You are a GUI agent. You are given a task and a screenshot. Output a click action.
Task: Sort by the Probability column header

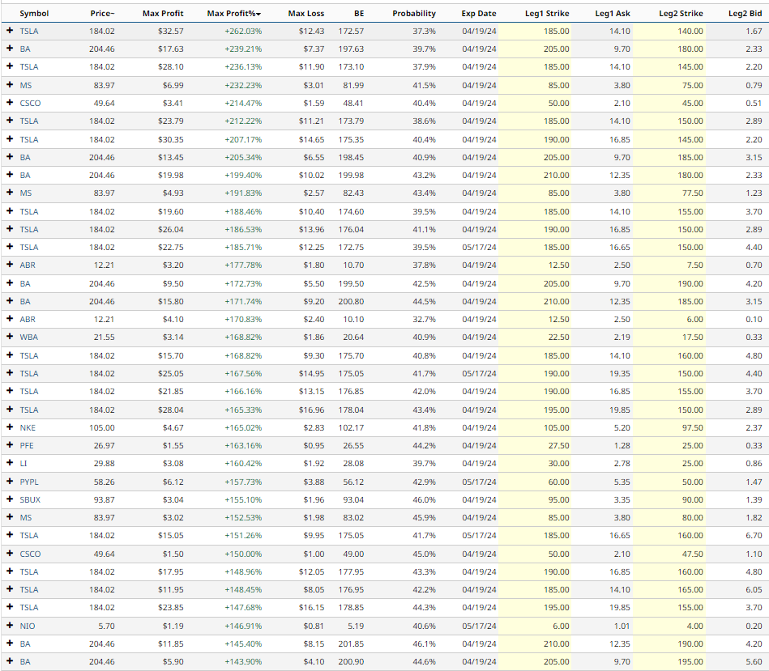pyautogui.click(x=414, y=13)
